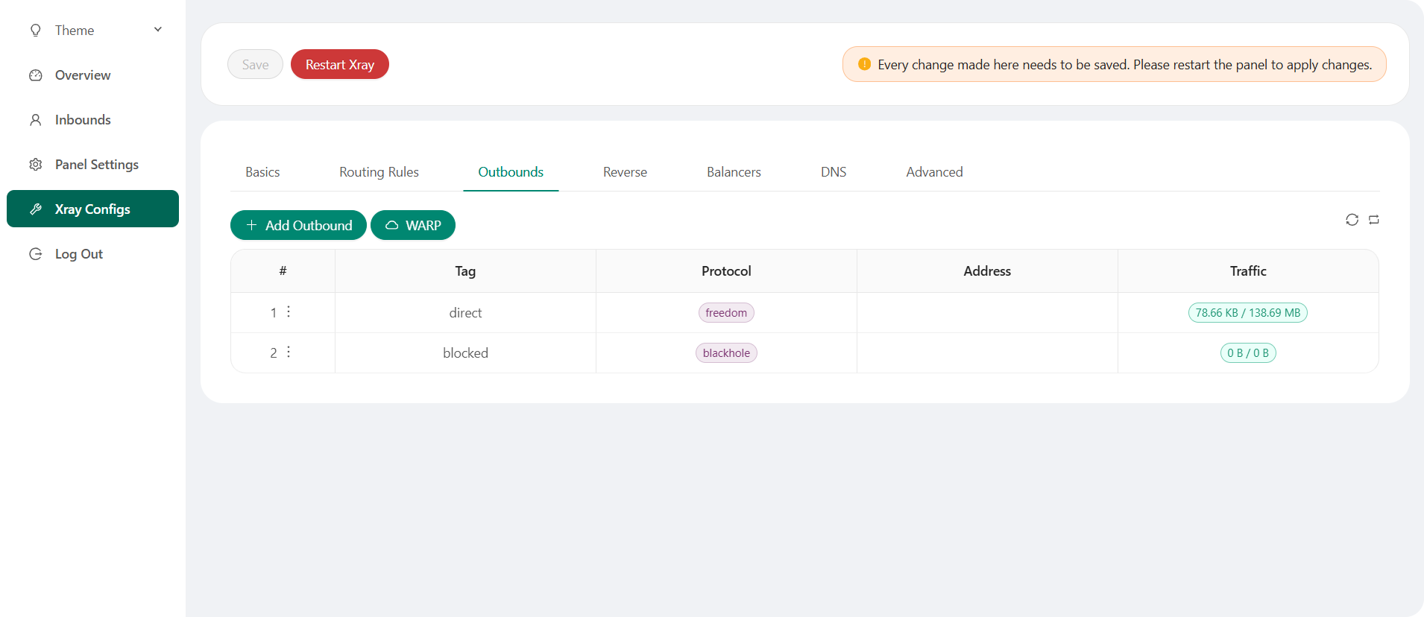The height and width of the screenshot is (617, 1424).
Task: Open the DNS tab
Action: tap(834, 172)
